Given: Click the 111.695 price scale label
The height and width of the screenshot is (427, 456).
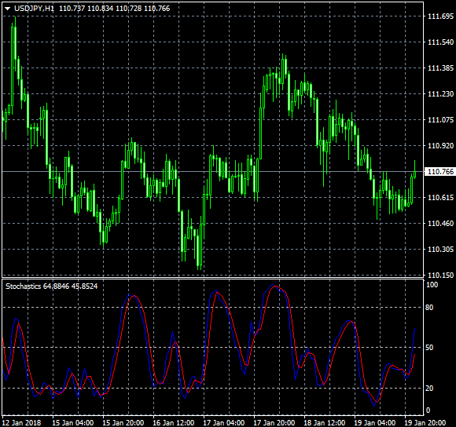Looking at the screenshot, I should (x=440, y=16).
